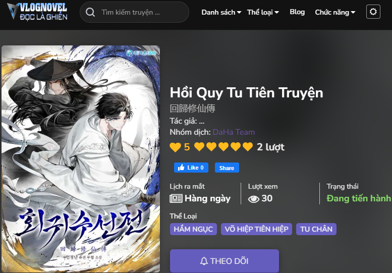Expand the Thể loại dropdown menu
This screenshot has width=392, height=273.
(263, 12)
